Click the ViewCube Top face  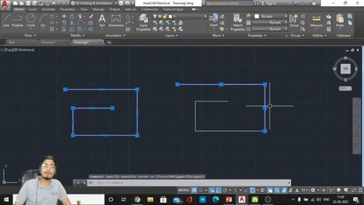point(345,69)
